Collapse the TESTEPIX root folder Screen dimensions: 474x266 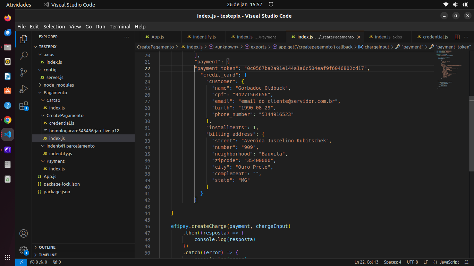pyautogui.click(x=83, y=47)
